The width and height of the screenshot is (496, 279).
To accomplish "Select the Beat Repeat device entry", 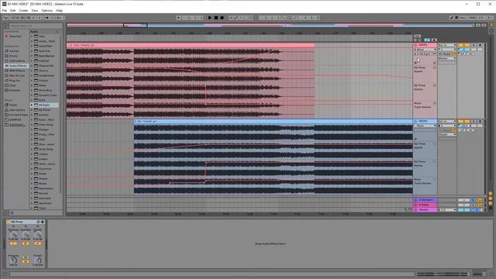I will coord(46,56).
